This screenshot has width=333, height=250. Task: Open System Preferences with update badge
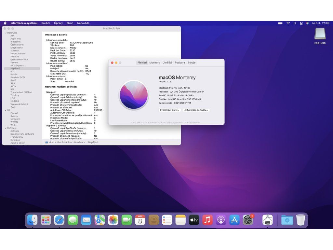coord(248,220)
